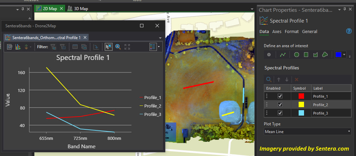This screenshot has height=156, width=356.
Task: Click the Symbol column header
Action: (x=301, y=88)
